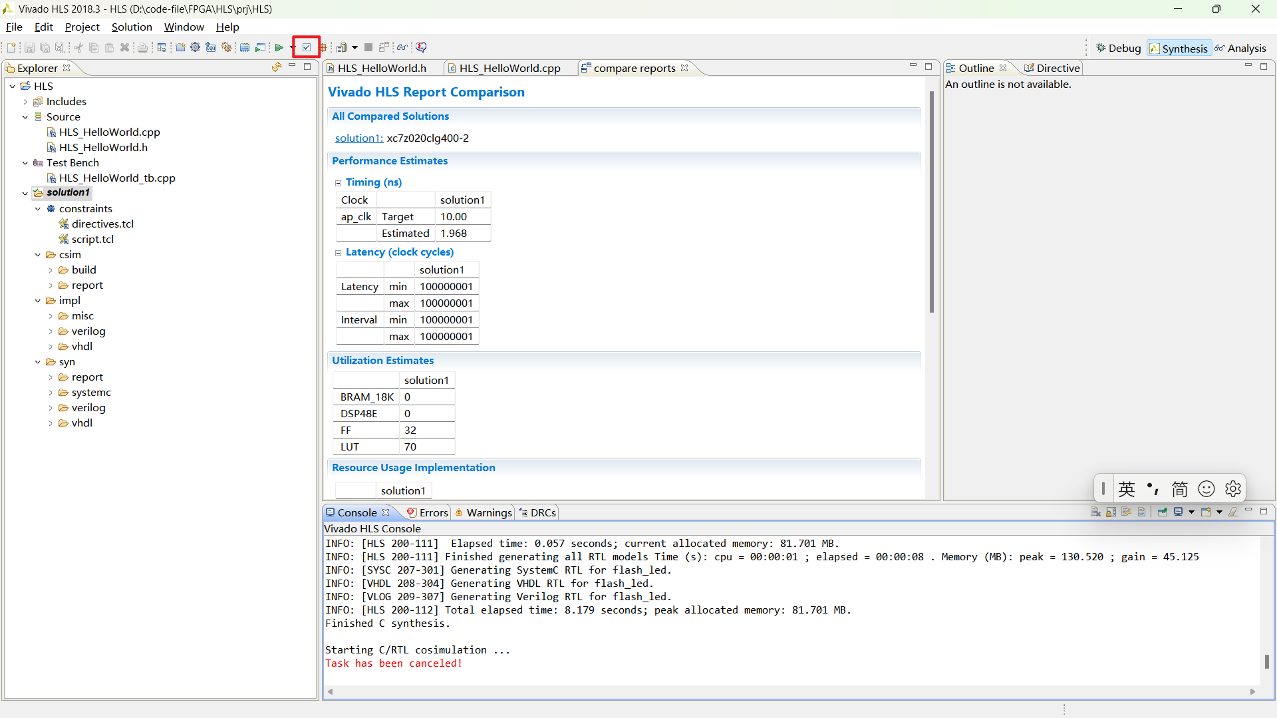Open the Project menu
Screen dimensions: 1277x718
click(82, 27)
